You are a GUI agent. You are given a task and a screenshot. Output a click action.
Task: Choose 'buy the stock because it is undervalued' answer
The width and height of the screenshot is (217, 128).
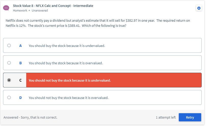67,46
